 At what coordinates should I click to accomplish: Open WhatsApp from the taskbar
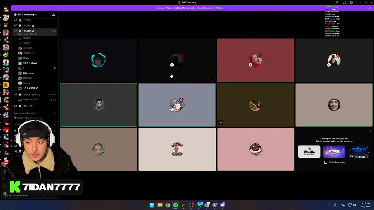199,205
